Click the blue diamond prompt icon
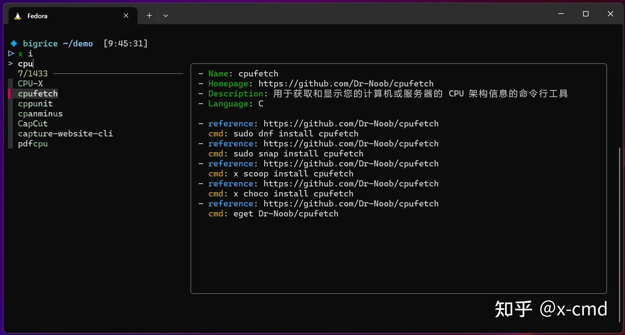This screenshot has width=625, height=335. point(14,43)
